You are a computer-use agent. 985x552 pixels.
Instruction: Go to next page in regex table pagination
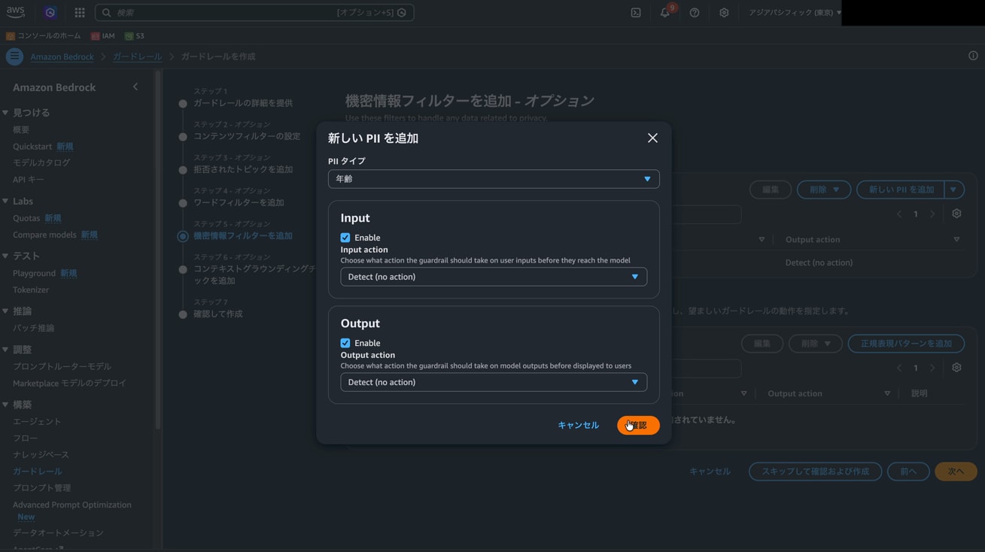[932, 368]
